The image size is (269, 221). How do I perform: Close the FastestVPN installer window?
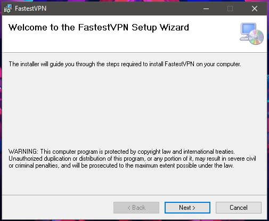255,9
